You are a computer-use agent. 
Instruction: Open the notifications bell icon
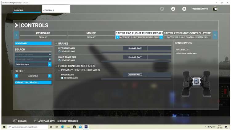pos(184,9)
